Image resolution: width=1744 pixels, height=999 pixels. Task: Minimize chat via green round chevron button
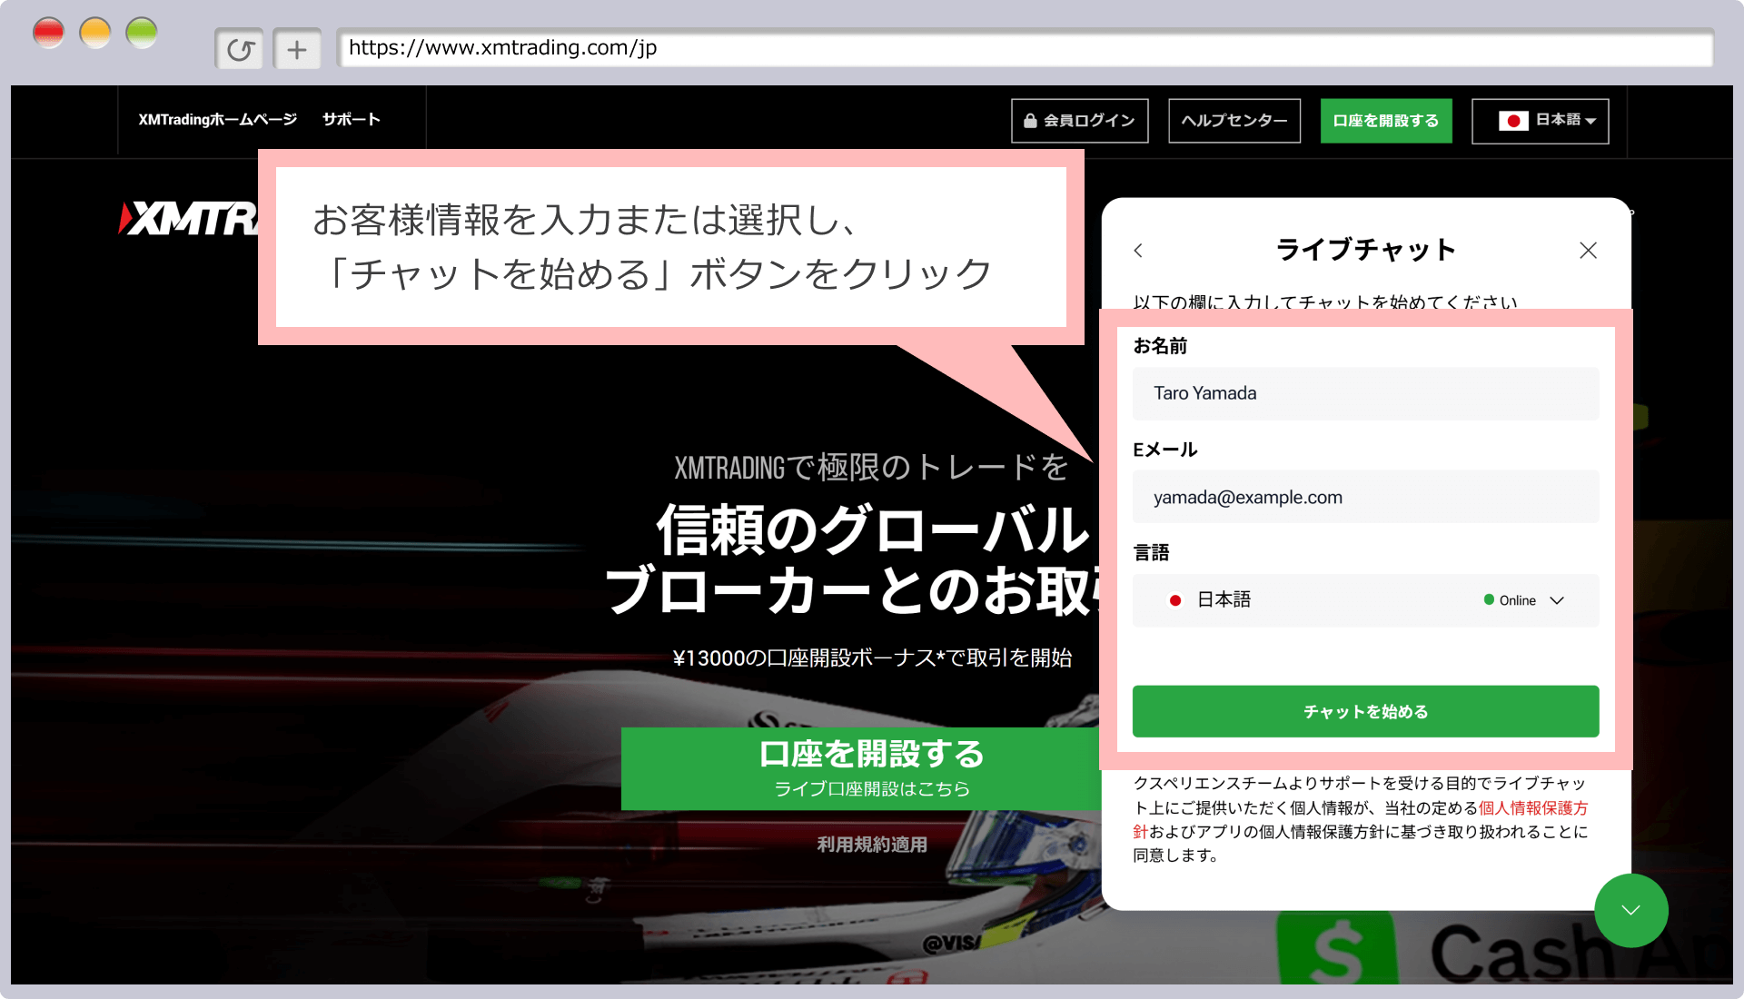click(1631, 910)
